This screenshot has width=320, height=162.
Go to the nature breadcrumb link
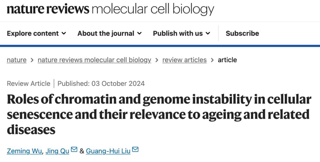17,60
